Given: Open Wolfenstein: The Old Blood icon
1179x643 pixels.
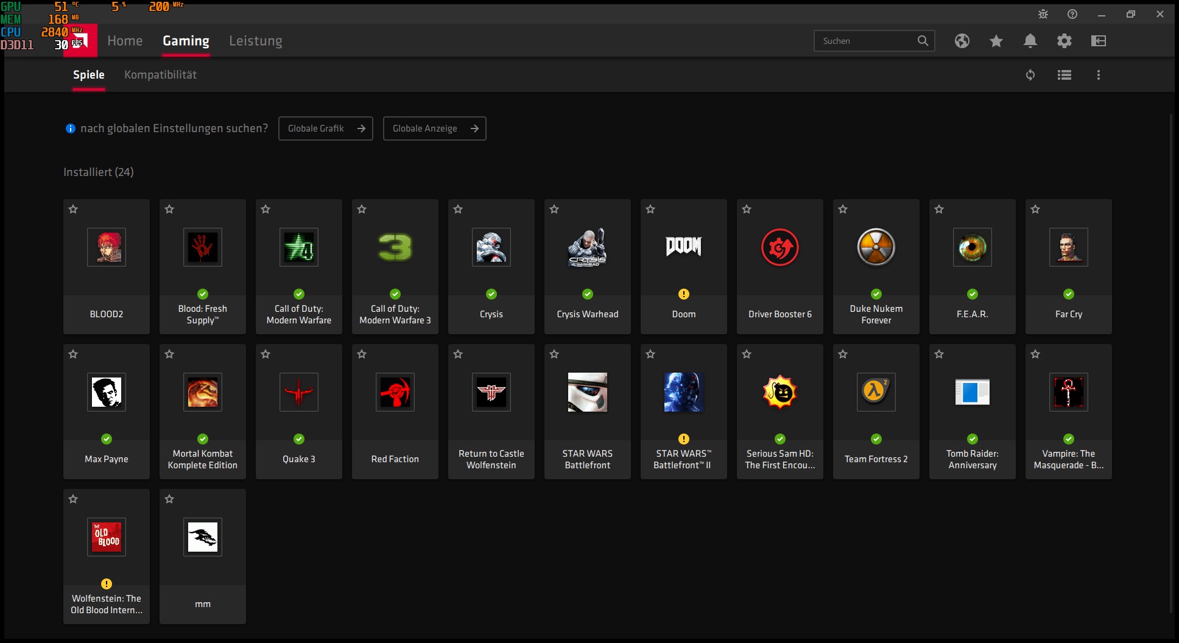Looking at the screenshot, I should click(107, 537).
